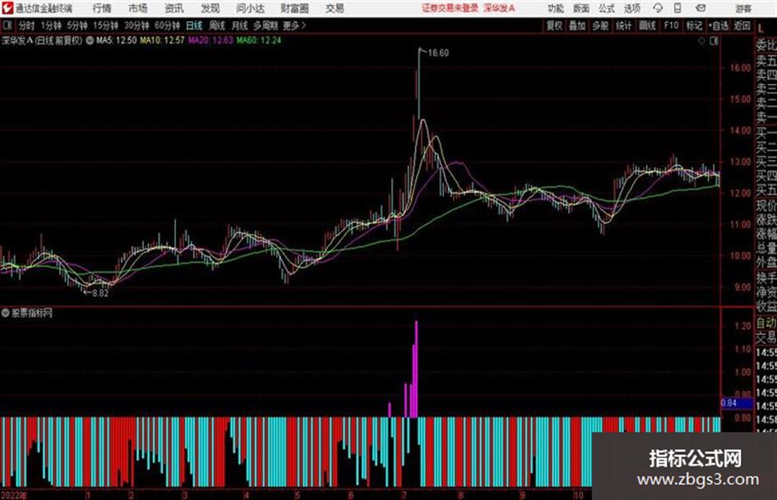This screenshot has width=777, height=500.
Task: Toggle the left panel icon beside 分时
Action: pyautogui.click(x=7, y=25)
